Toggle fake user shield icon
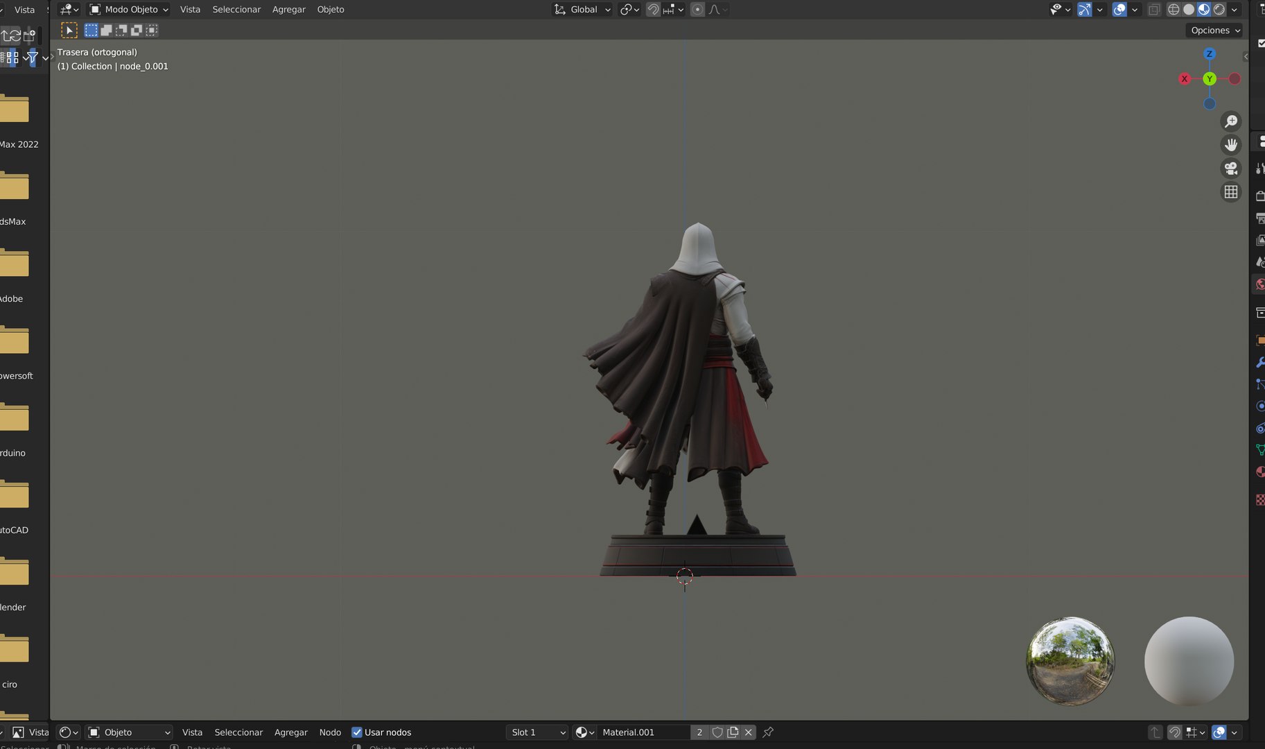 717,732
